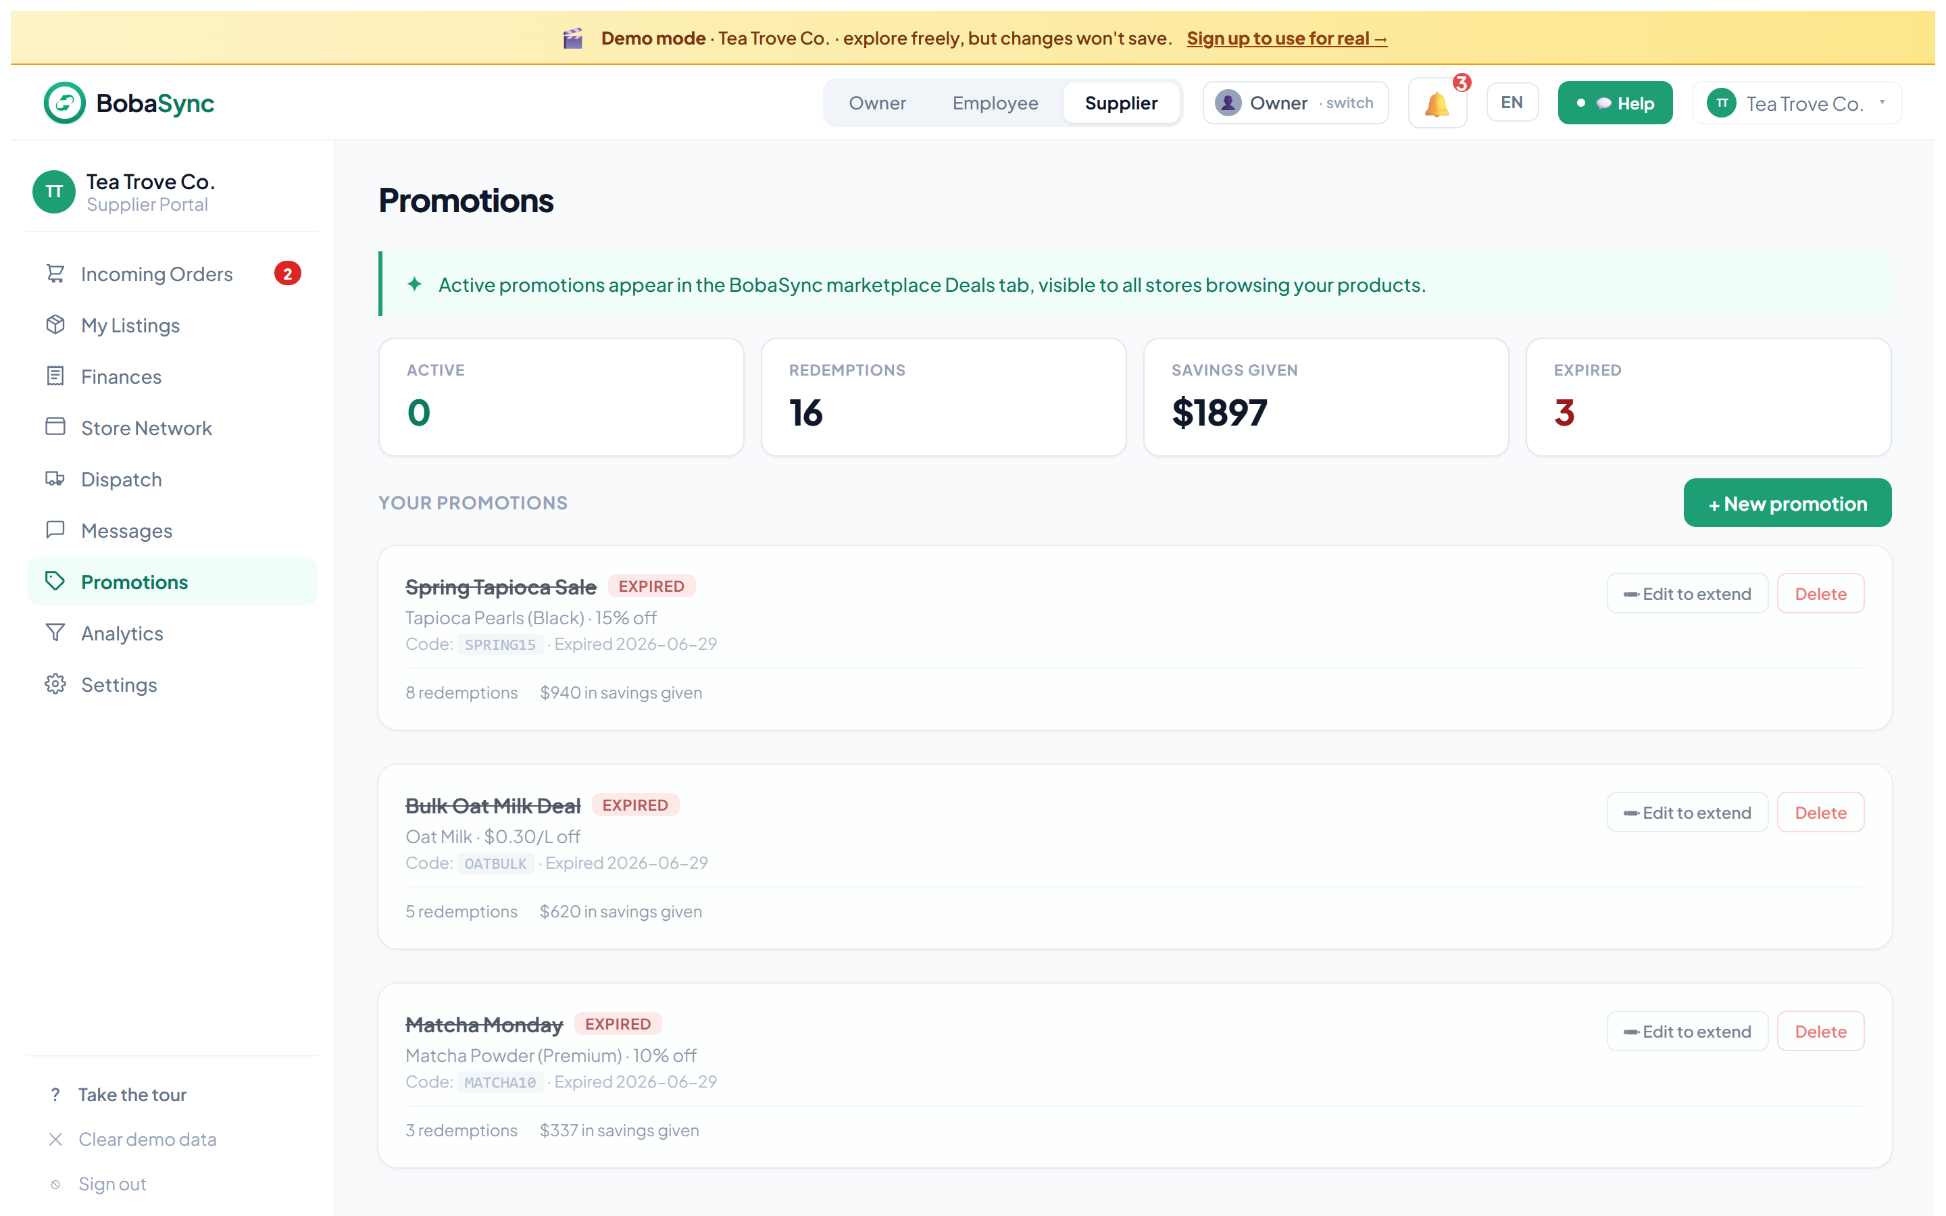
Task: Open Dispatch truck icon in sidebar
Action: point(55,480)
